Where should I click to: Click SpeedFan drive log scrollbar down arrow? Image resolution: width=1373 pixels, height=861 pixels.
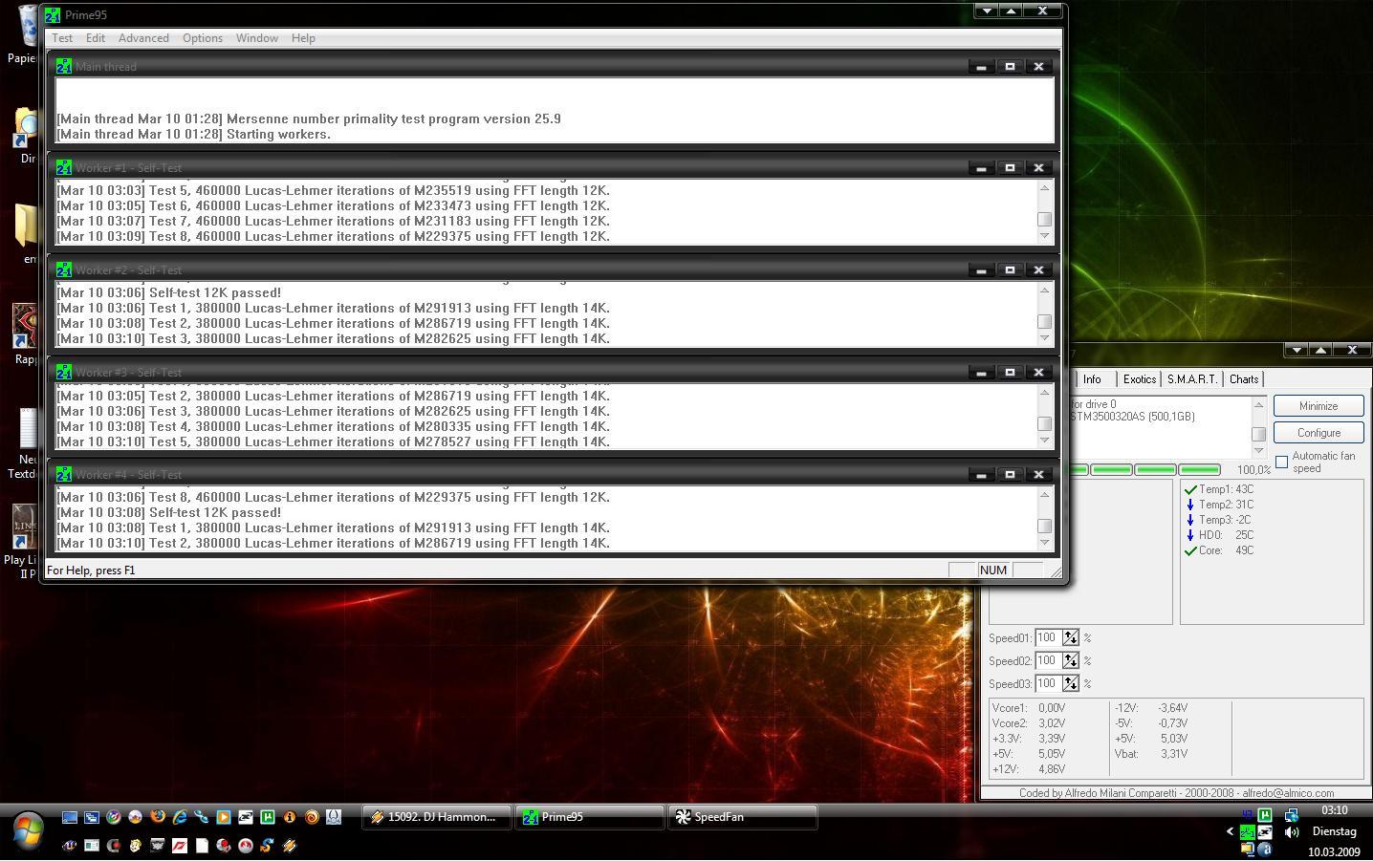1258,450
